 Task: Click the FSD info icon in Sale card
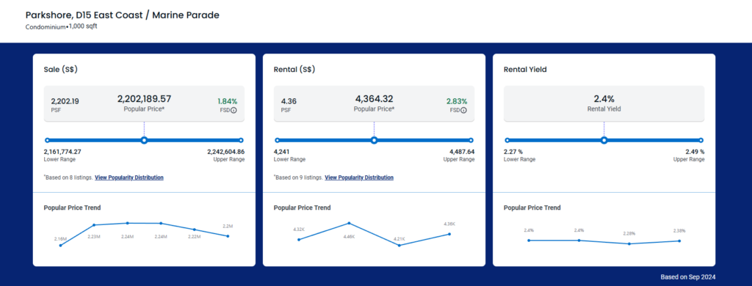[x=234, y=110]
